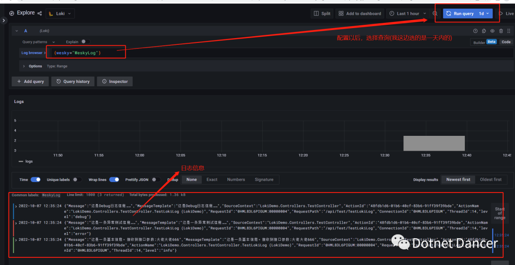Viewport: 515px width, 265px height.
Task: Click the query field containing wesky="WeskyLog"
Action: click(282, 53)
